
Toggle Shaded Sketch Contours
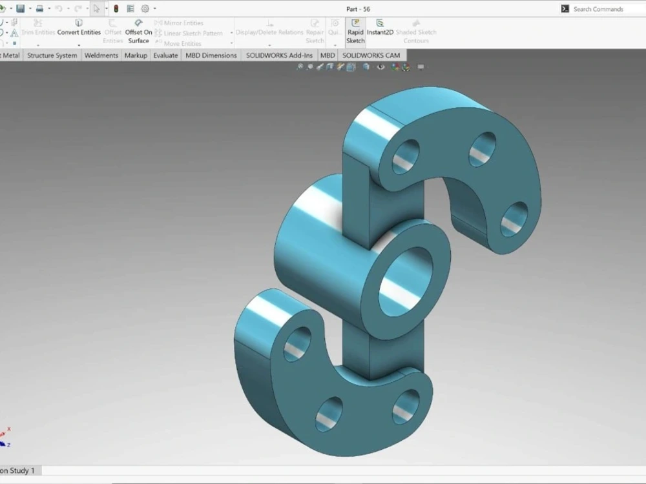coord(415,31)
